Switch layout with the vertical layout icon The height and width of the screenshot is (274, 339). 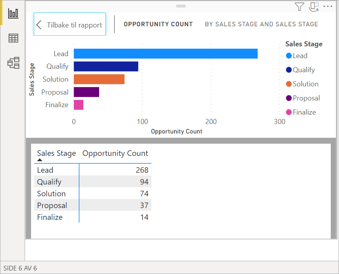tap(314, 7)
